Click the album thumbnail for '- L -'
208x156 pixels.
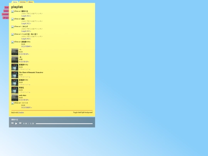point(15,52)
